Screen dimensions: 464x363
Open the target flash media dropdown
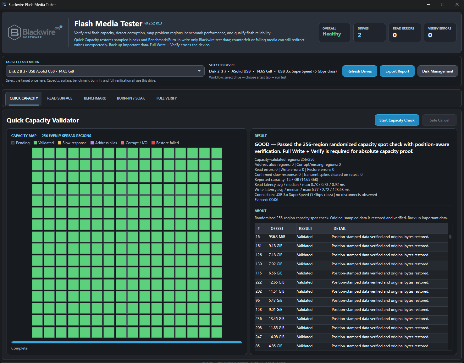[105, 71]
